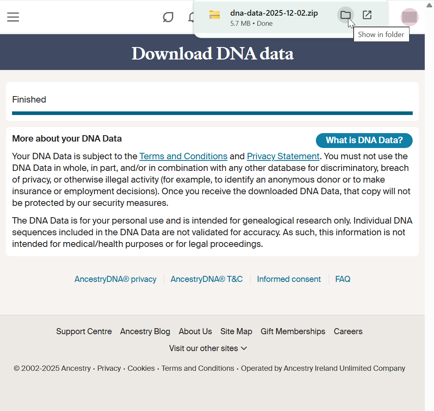Open AncestryDNA® privacy link
Screen dimensions: 434x411
pos(115,279)
